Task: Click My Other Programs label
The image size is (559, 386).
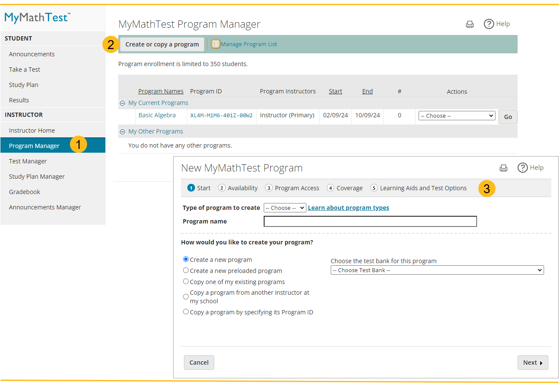Action: point(156,131)
